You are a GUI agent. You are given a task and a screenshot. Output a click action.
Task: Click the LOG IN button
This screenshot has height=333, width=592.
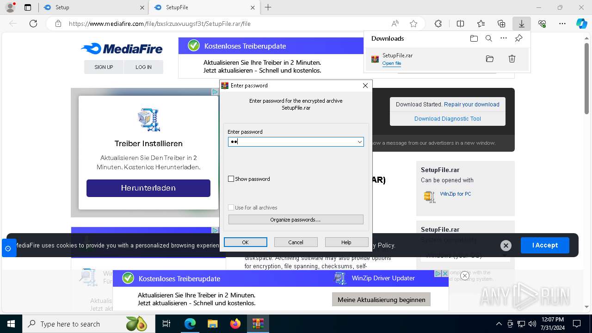[x=143, y=67]
